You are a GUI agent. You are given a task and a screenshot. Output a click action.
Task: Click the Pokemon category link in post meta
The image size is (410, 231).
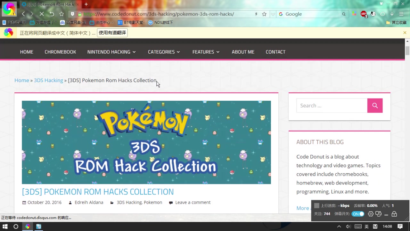pyautogui.click(x=153, y=202)
